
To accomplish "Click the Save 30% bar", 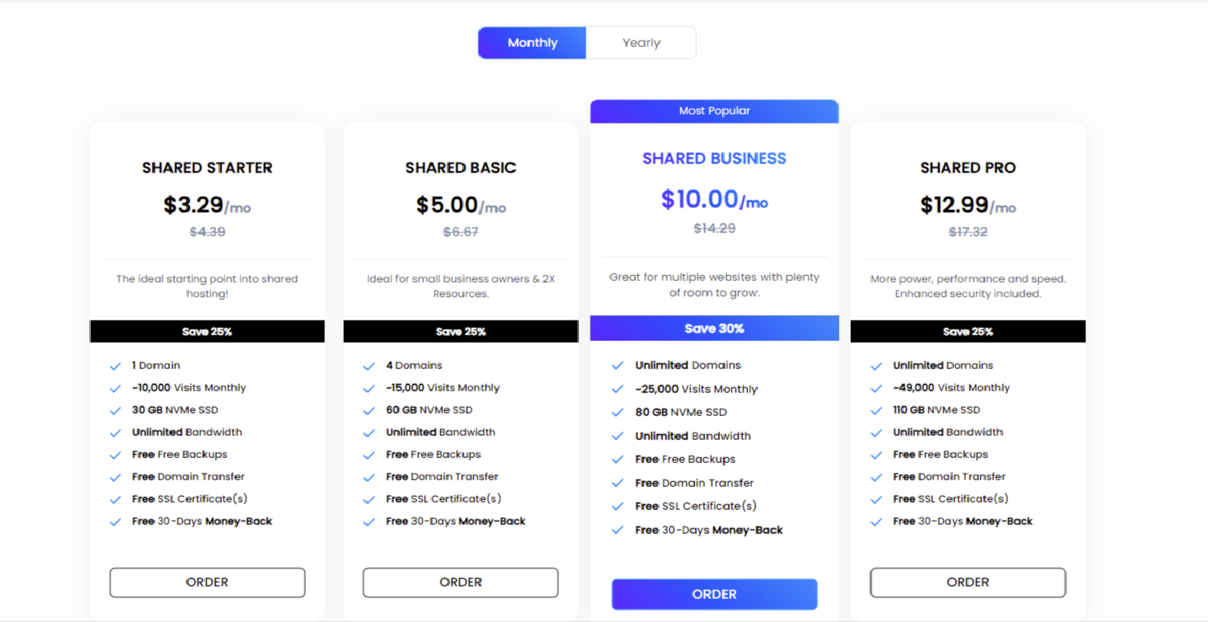I will 714,329.
